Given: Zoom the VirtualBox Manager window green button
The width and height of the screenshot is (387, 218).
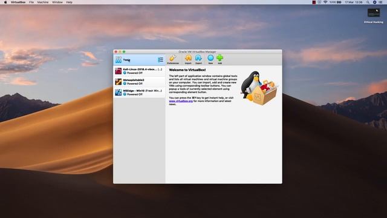Looking at the screenshot, I should (124, 51).
